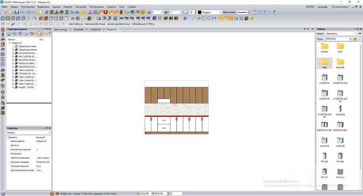This screenshot has width=363, height=196.
Task: Click the layer lock icon beside Модель
Action: coord(195,12)
